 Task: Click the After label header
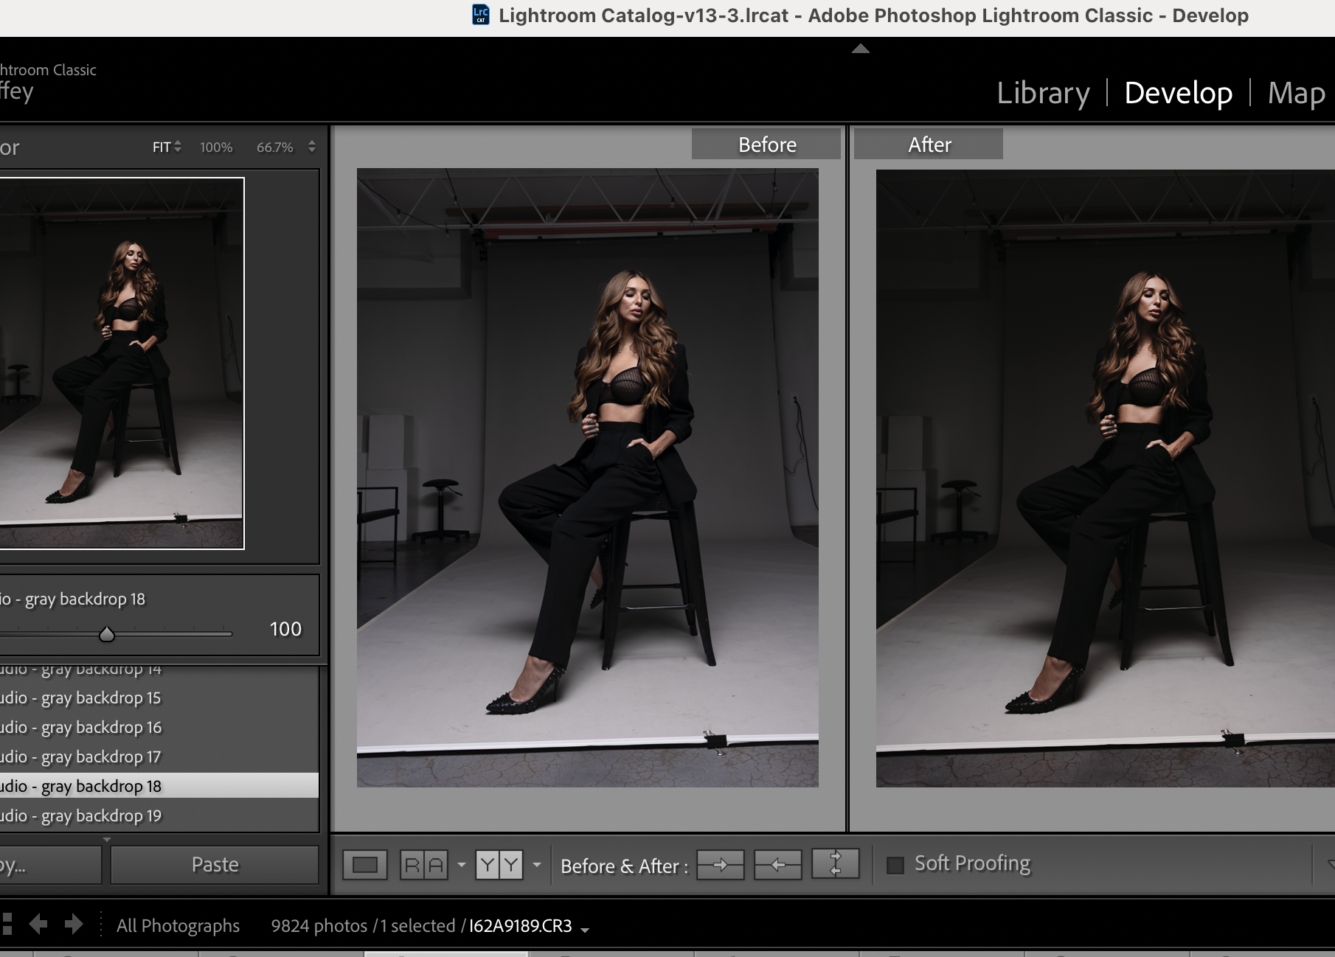pyautogui.click(x=929, y=144)
